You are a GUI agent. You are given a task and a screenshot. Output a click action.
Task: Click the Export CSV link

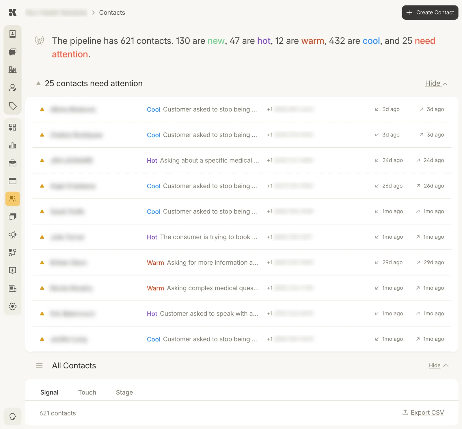[x=427, y=413]
